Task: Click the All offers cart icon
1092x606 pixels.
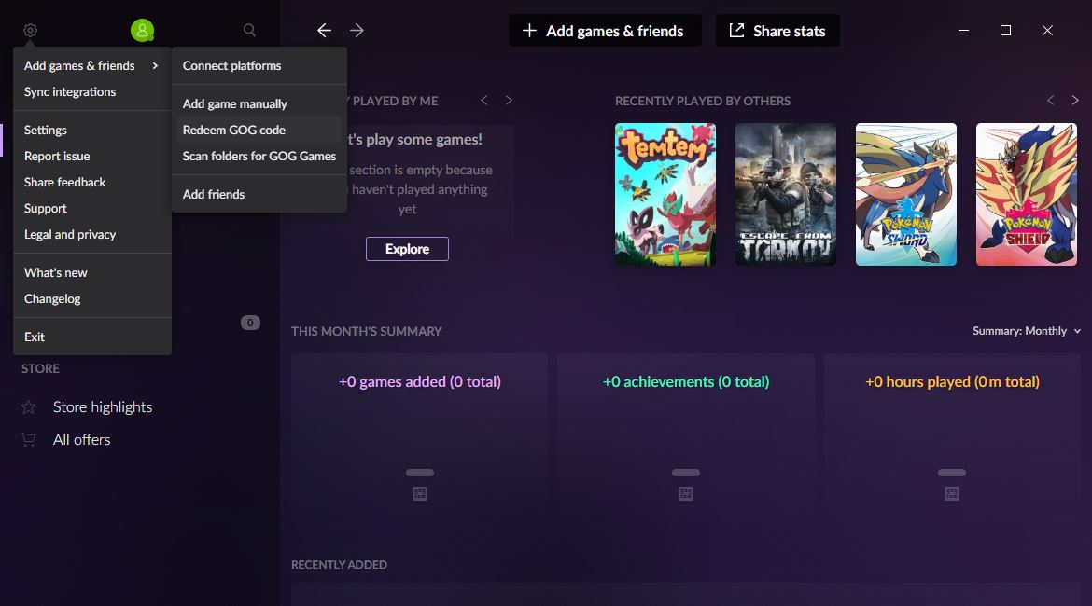Action: [29, 440]
